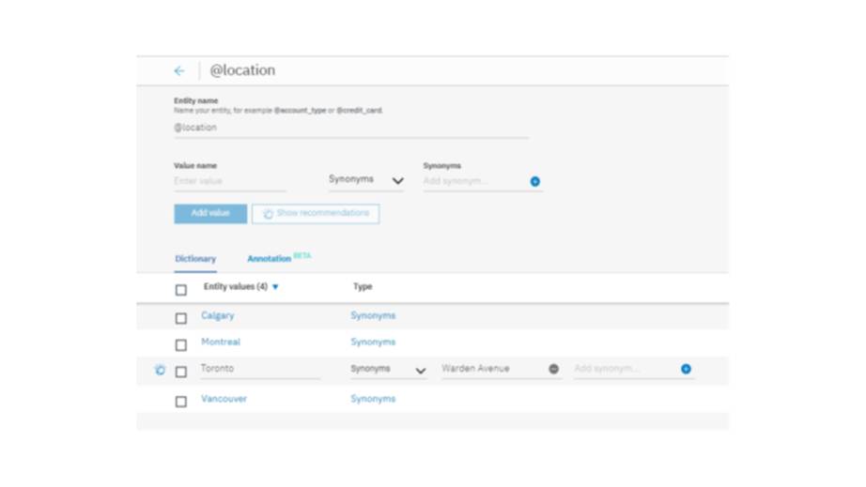Click the Add value button
The height and width of the screenshot is (487, 866).
point(210,214)
